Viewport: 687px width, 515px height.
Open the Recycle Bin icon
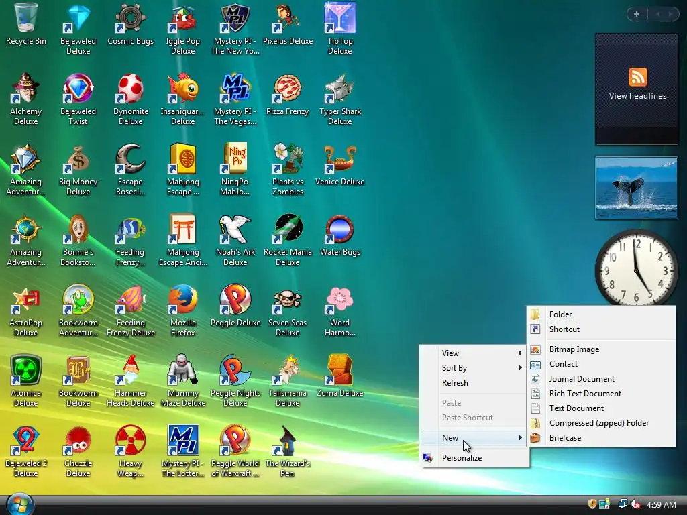(x=26, y=17)
